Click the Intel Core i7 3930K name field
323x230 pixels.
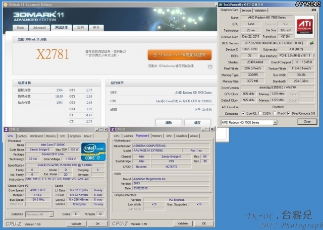point(52,145)
